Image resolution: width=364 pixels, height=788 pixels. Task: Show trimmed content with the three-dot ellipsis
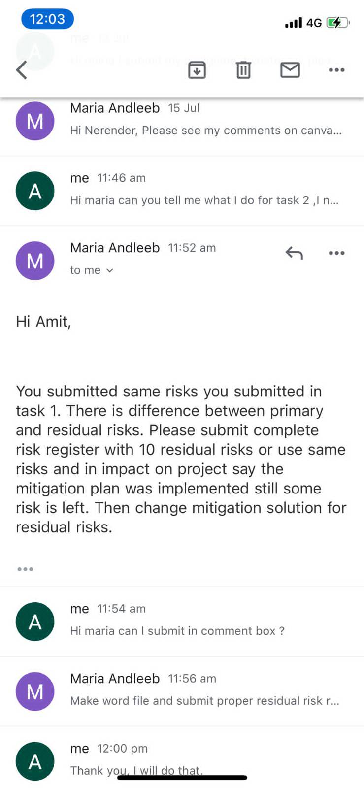25,569
